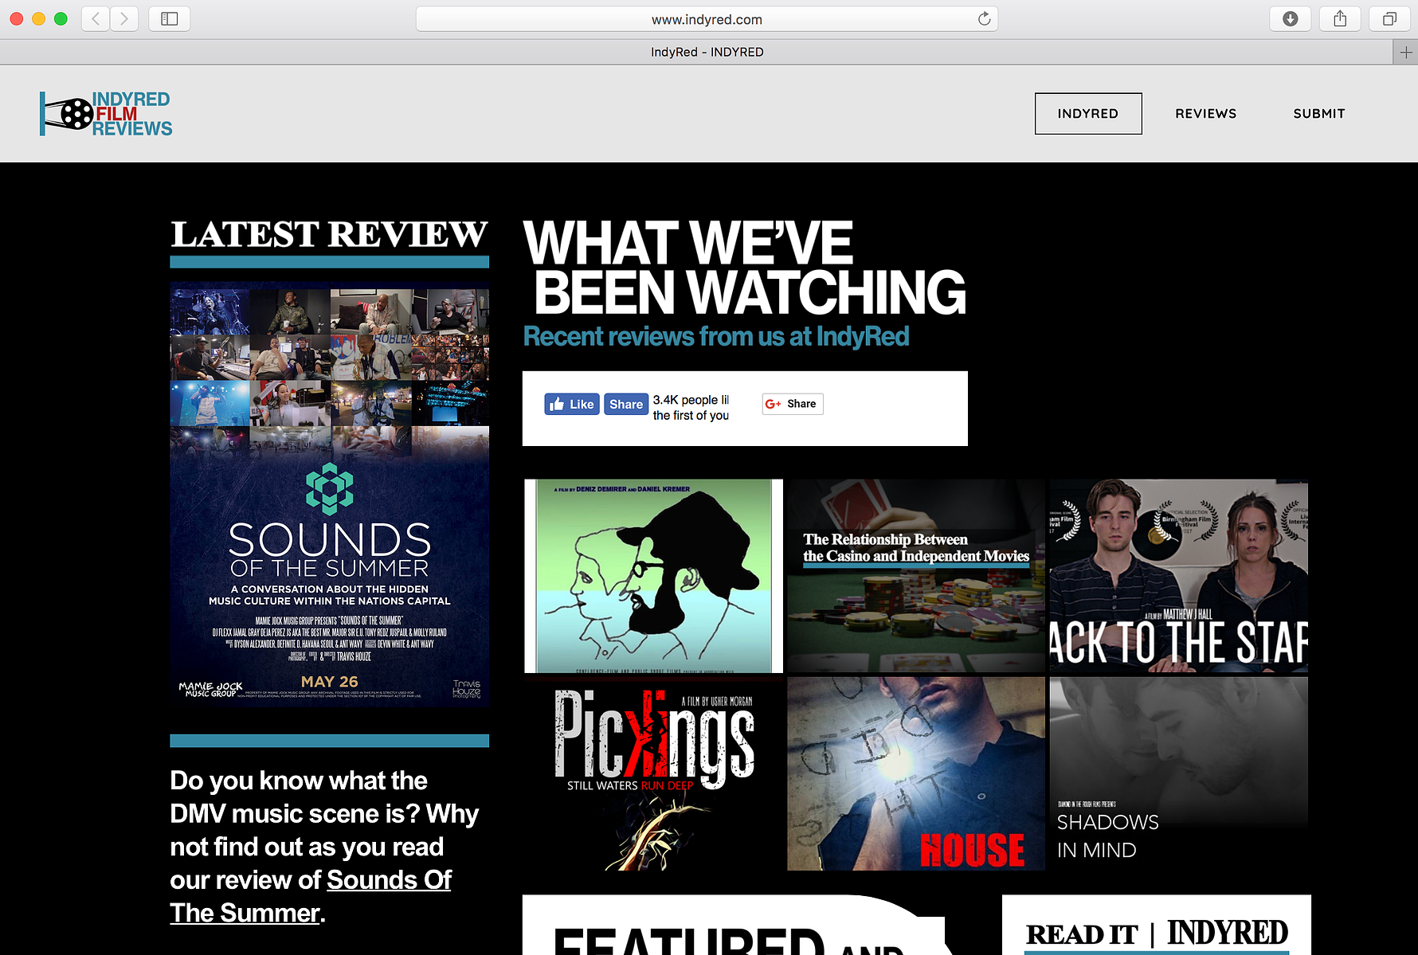The width and height of the screenshot is (1418, 955).
Task: Click the WHAT WE'VE BEEN WATCHING heading
Action: [x=745, y=268]
